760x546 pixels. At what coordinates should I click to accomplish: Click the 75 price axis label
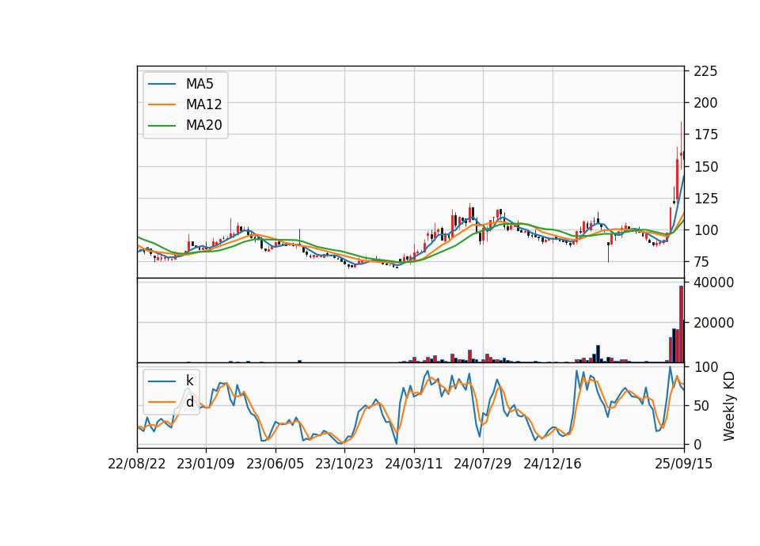[x=702, y=262]
